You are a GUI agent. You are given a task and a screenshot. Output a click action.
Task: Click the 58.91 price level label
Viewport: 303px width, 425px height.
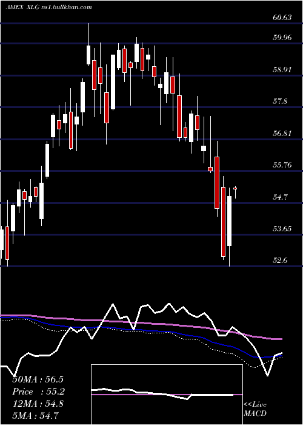(282, 70)
